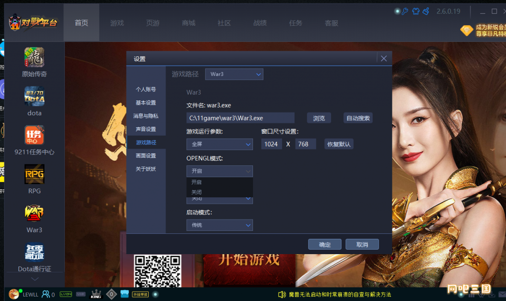Open the 客服 tab
506x301 pixels.
(331, 23)
